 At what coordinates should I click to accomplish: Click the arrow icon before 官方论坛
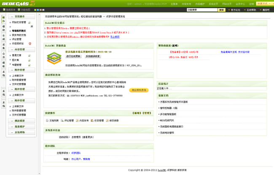pyautogui.click(x=229, y=10)
